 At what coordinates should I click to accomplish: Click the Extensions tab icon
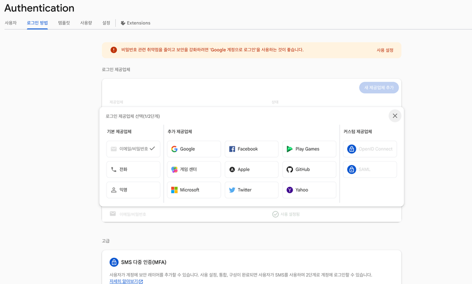123,23
